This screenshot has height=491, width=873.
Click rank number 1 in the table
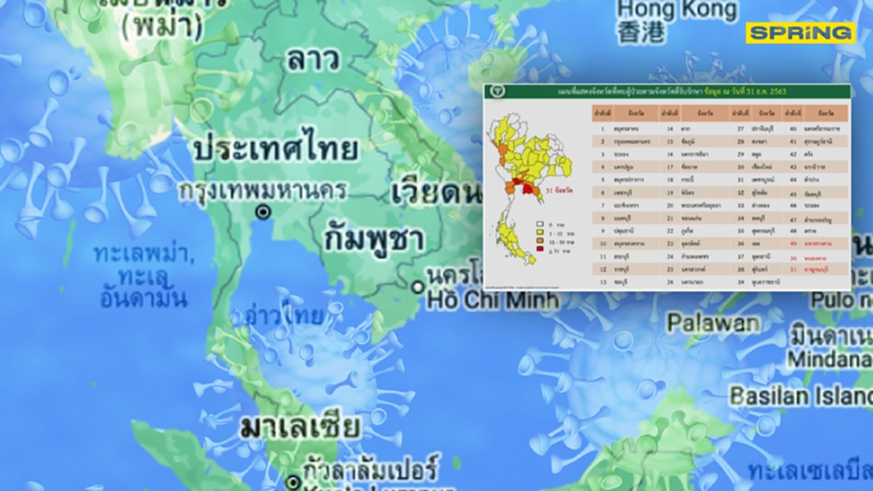pos(602,128)
